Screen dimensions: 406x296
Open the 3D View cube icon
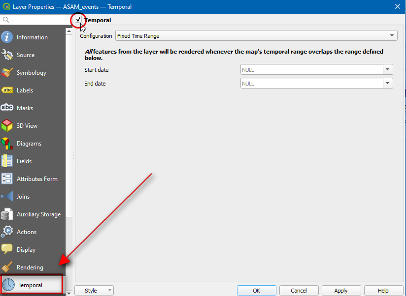pyautogui.click(x=7, y=126)
